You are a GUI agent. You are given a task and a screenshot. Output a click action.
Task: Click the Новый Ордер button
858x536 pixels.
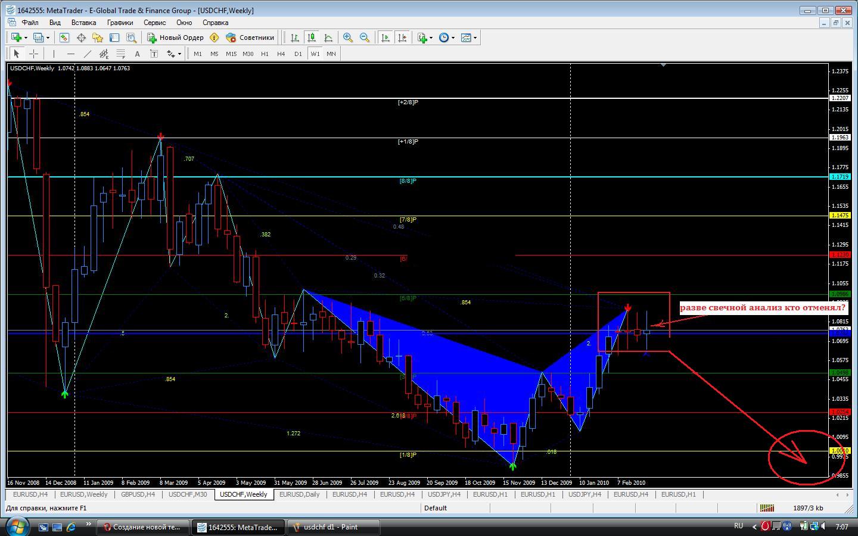click(x=176, y=38)
